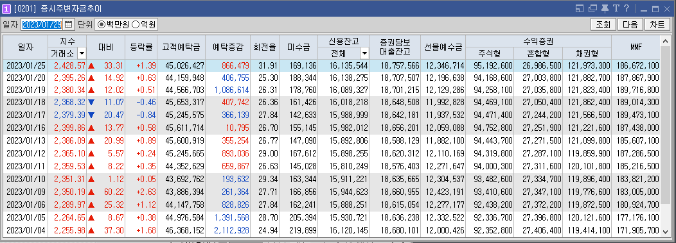
Task: Click the 회전율 column header
Action: click(x=265, y=47)
